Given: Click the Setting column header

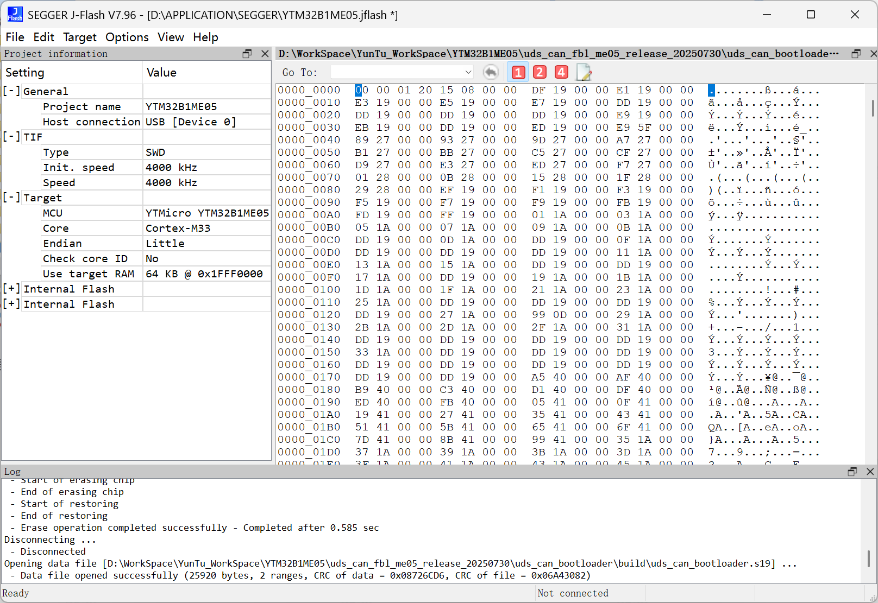Looking at the screenshot, I should tap(72, 72).
